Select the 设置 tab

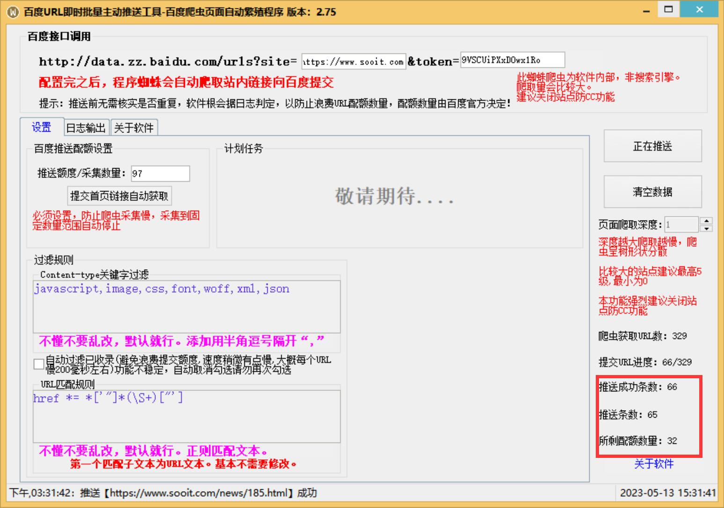point(42,127)
